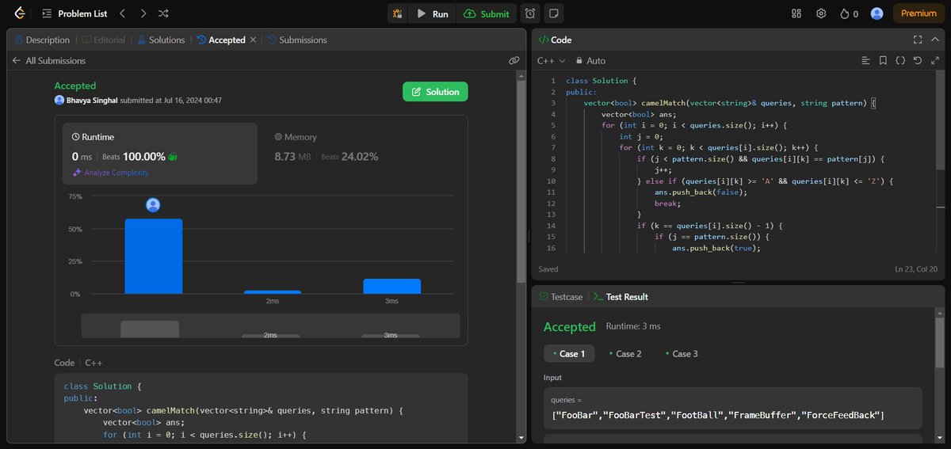Reset code with undo arrow icon
Viewport: 951px width, 449px height.
[917, 60]
